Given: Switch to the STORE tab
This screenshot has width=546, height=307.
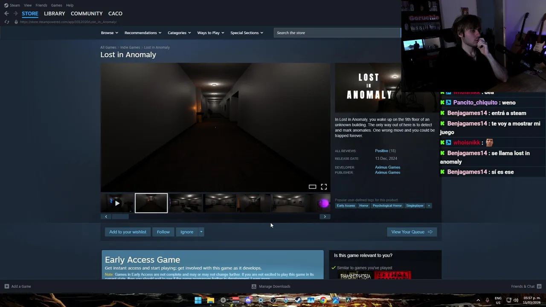Looking at the screenshot, I should coord(30,14).
